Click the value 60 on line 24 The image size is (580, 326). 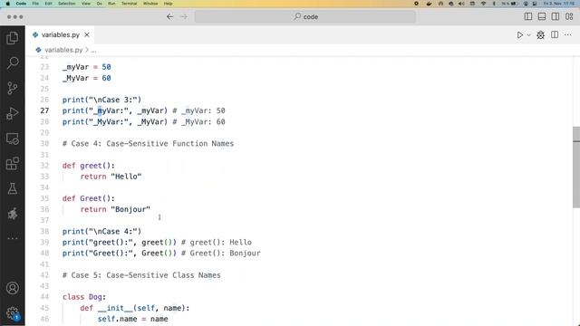(x=107, y=78)
